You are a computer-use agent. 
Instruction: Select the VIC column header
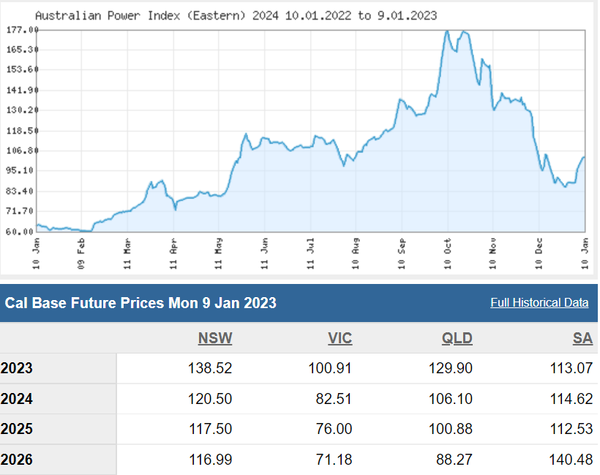pyautogui.click(x=340, y=338)
